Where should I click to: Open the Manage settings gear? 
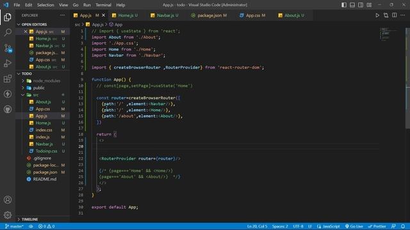point(8,215)
